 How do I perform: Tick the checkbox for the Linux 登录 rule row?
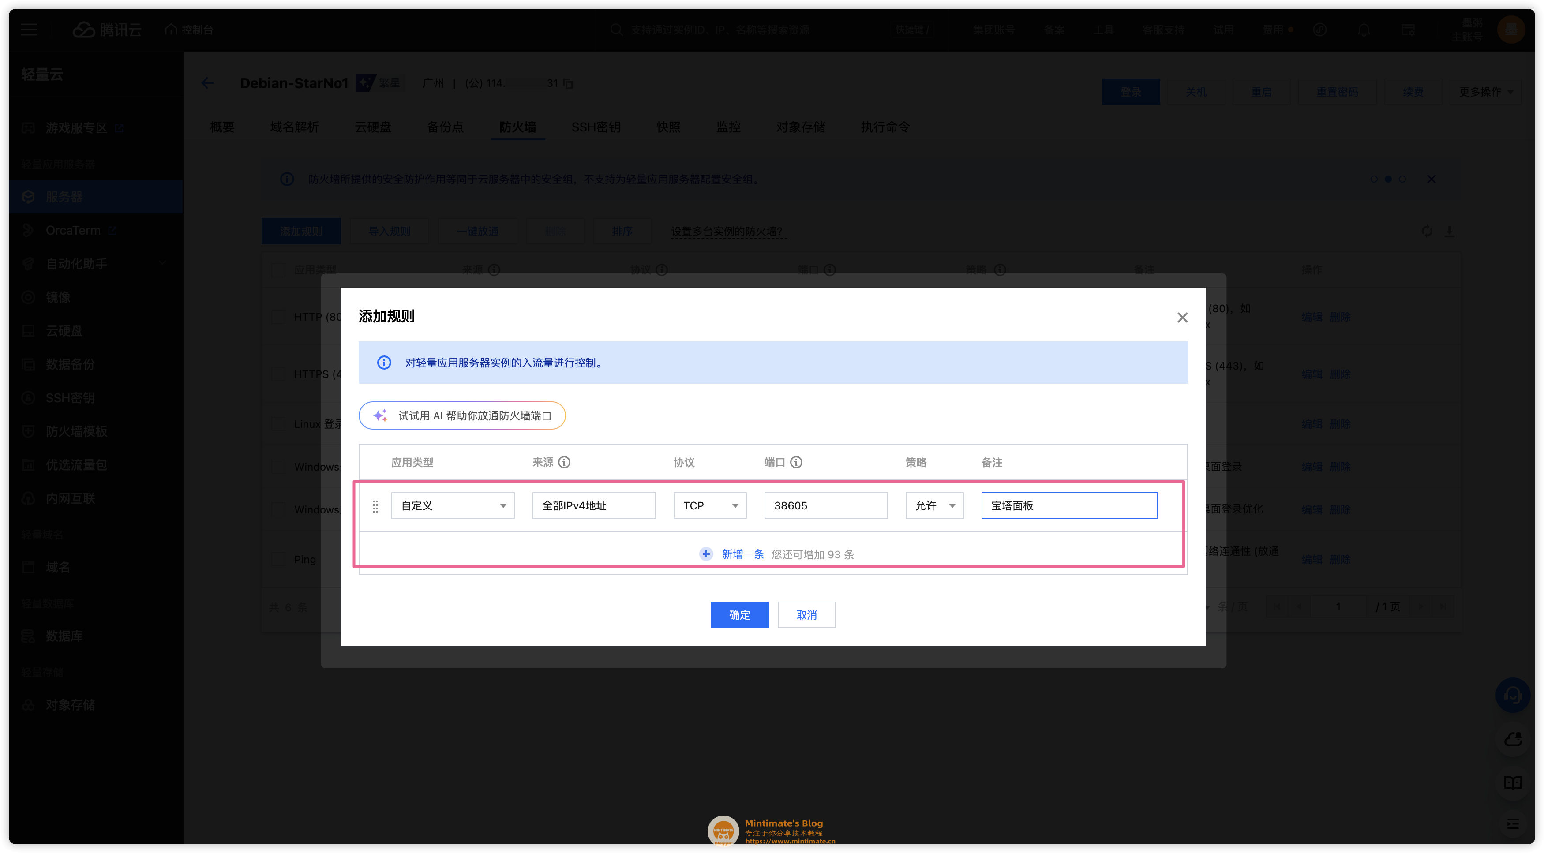278,424
